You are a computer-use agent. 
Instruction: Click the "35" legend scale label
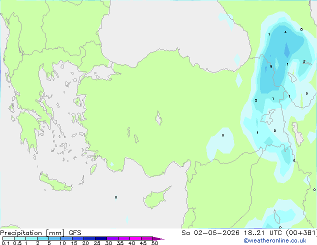[x=120, y=243]
